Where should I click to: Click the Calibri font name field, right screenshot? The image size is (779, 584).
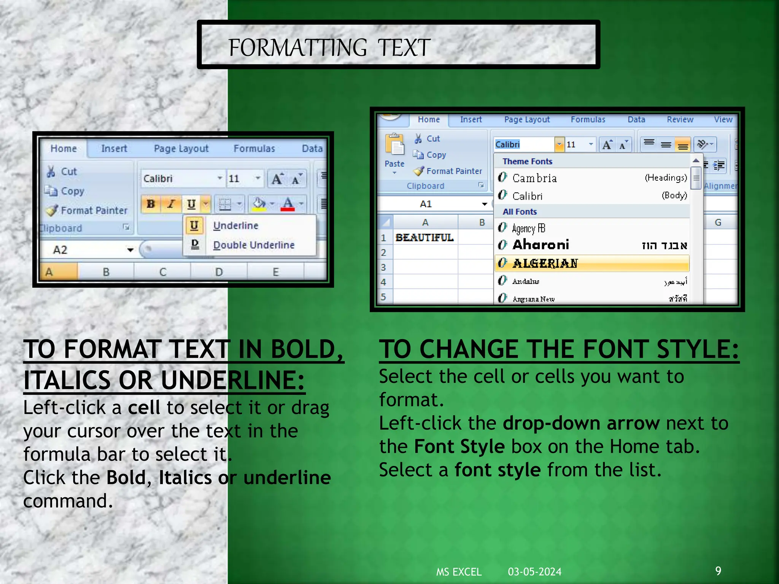point(524,144)
